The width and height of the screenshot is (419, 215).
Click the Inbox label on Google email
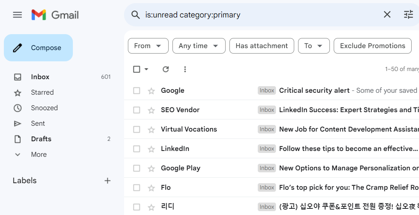[267, 90]
